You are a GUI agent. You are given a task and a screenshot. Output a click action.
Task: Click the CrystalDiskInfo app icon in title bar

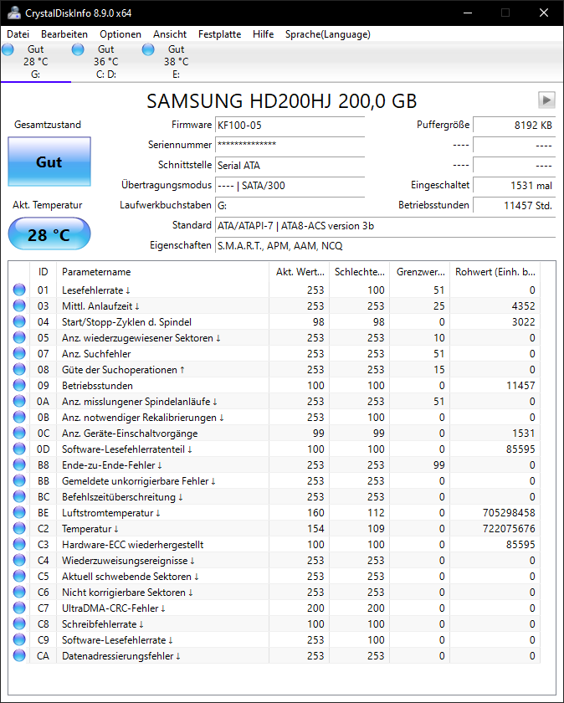pos(13,13)
